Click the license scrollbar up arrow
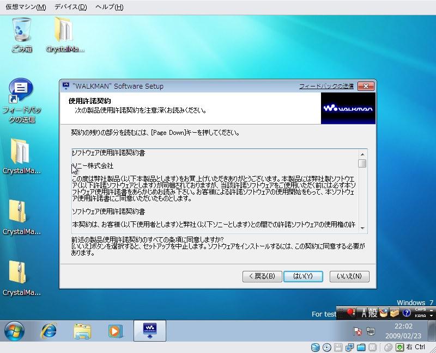Screen dimensions: 436x353 click(362, 154)
